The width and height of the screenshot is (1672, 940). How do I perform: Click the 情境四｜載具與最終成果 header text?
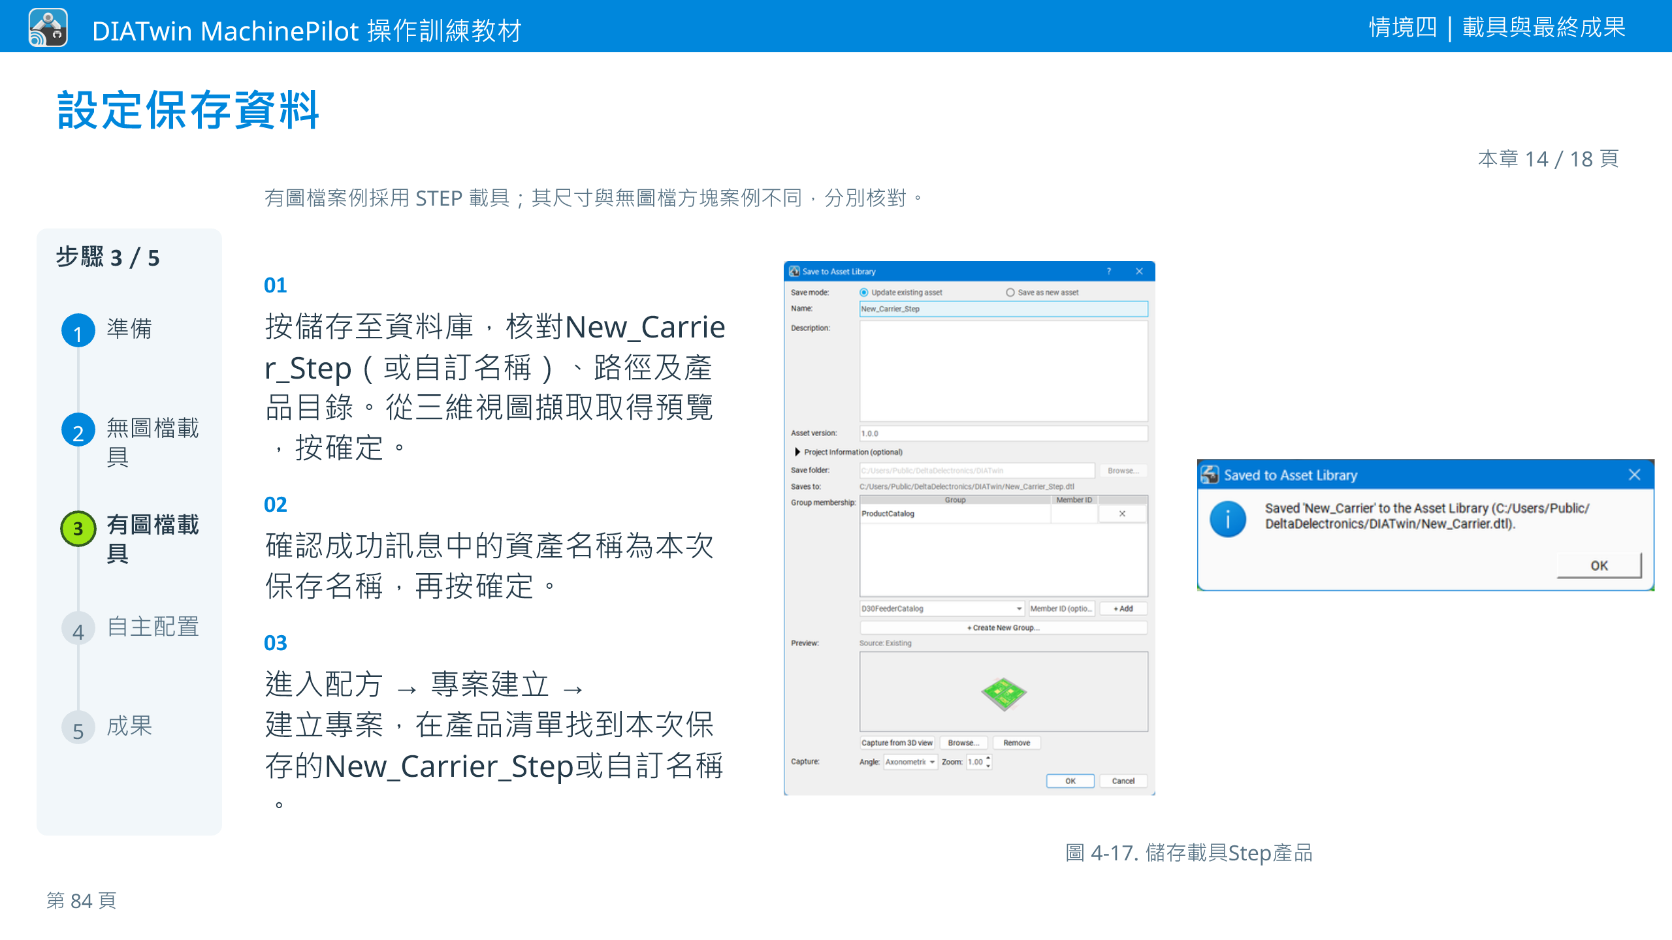pyautogui.click(x=1497, y=27)
